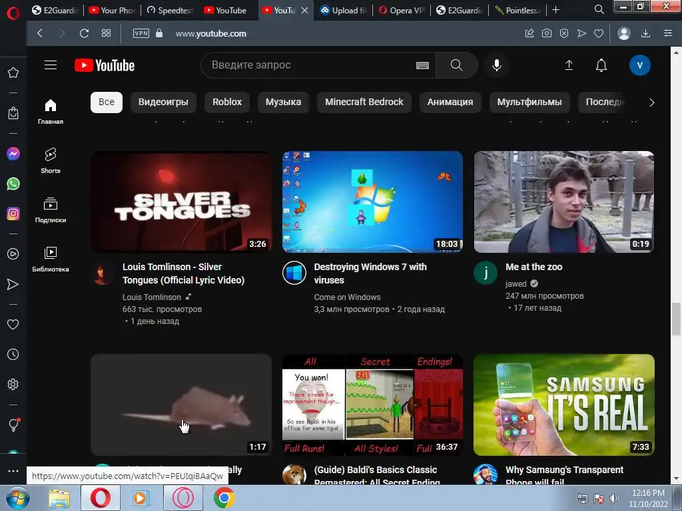682x511 pixels.
Task: Close the active YouTube tab
Action: (x=305, y=10)
